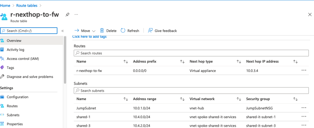Pin the r-nexthop-to-fw route table
Screen dimensions: 314x128
tap(67, 14)
